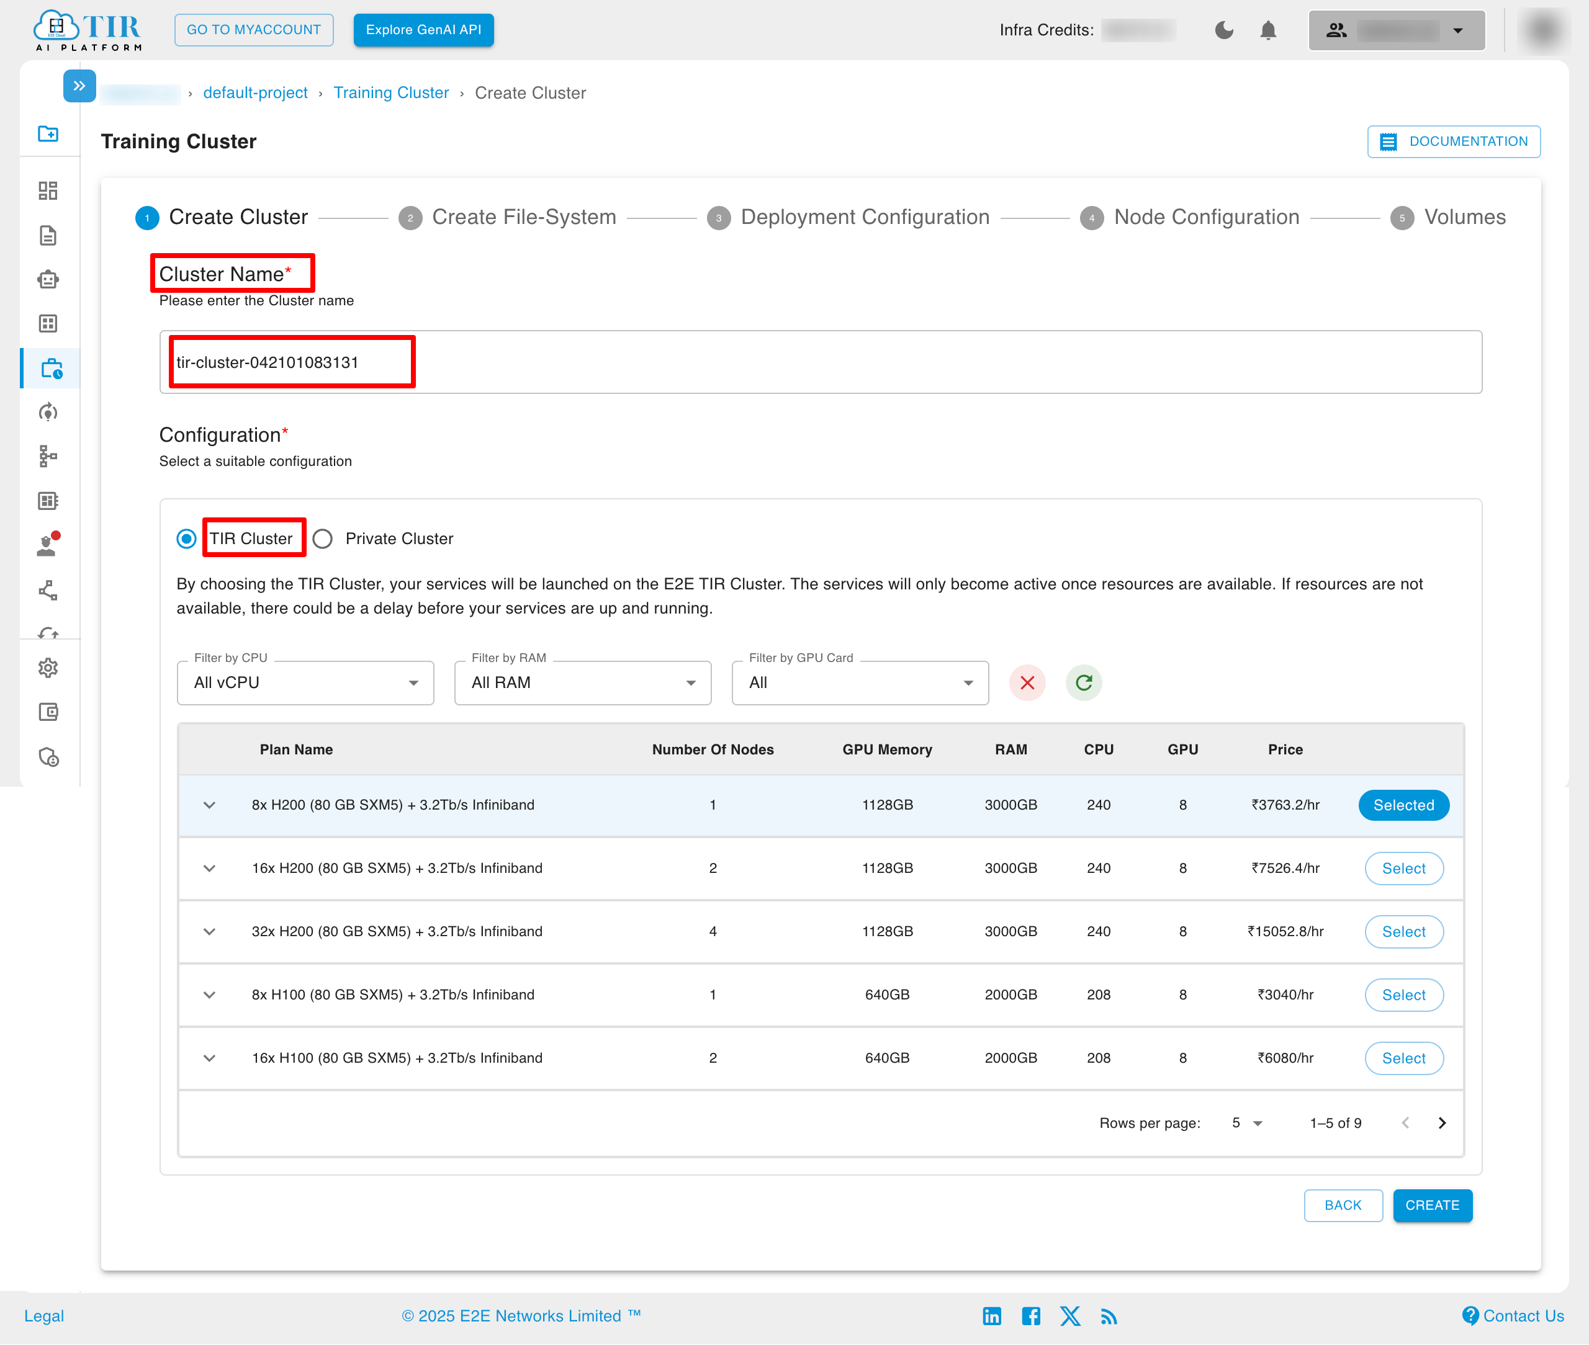Open the briefcase-clock Training Cluster sidebar icon

51,369
